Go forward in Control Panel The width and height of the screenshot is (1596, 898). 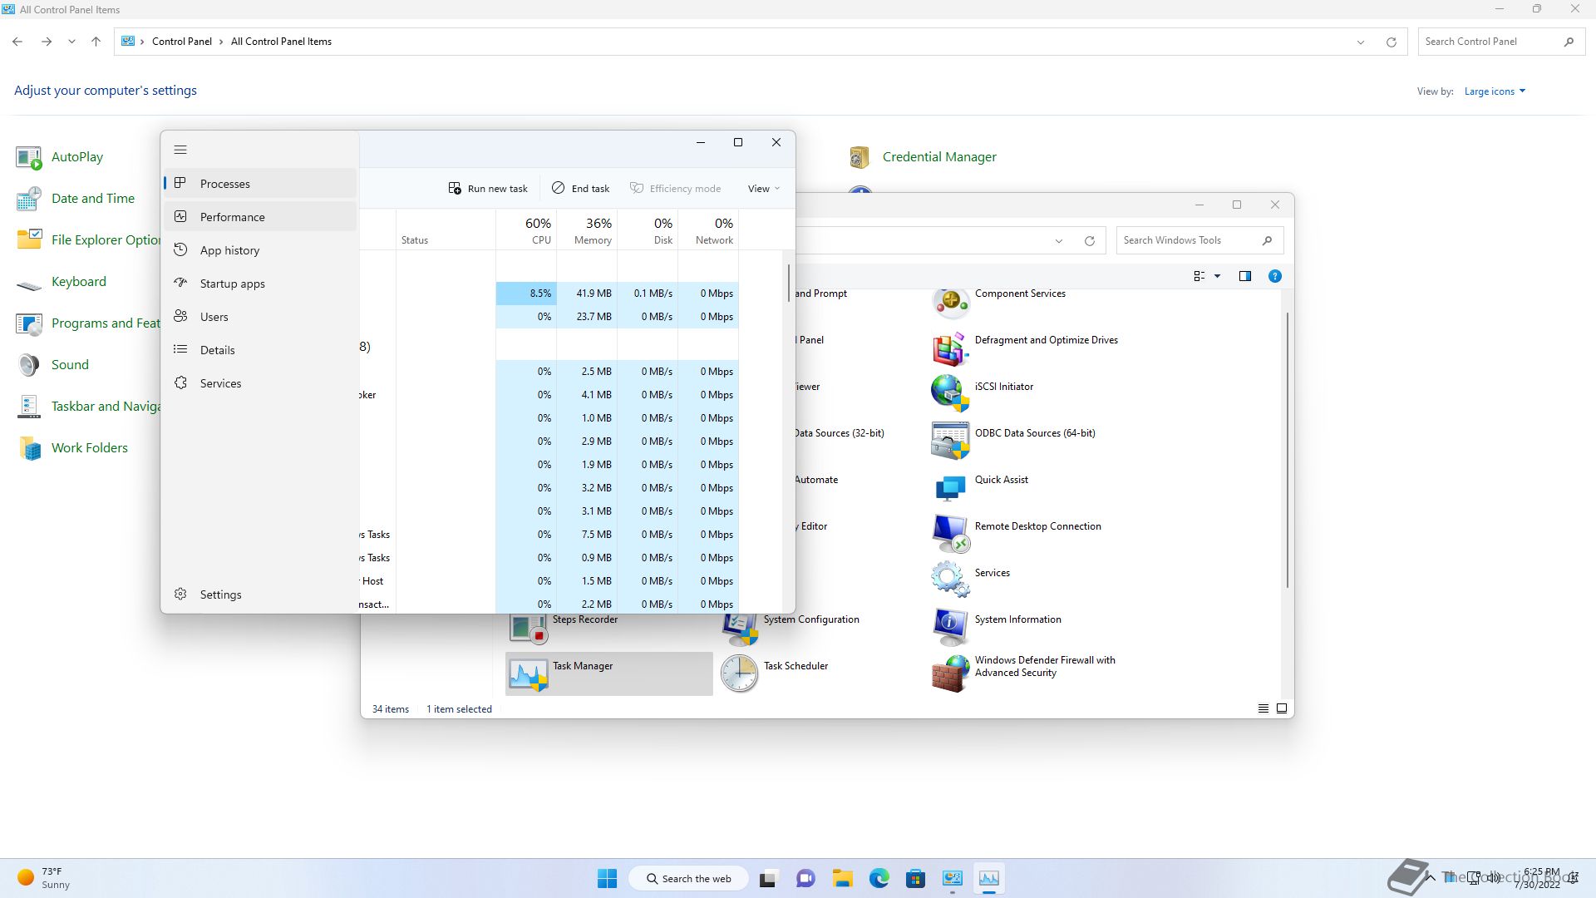[47, 42]
